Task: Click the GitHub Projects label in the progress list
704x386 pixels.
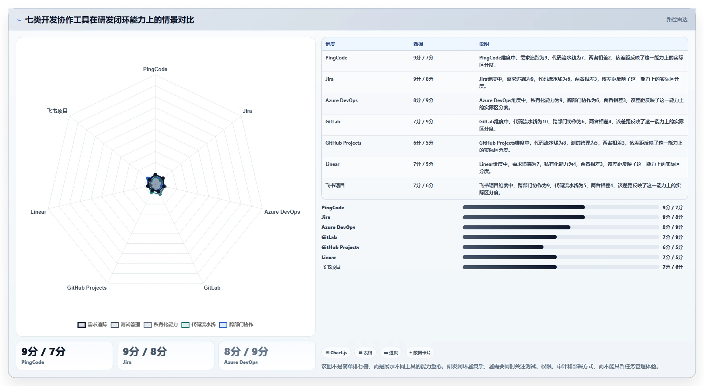Action: tap(340, 247)
